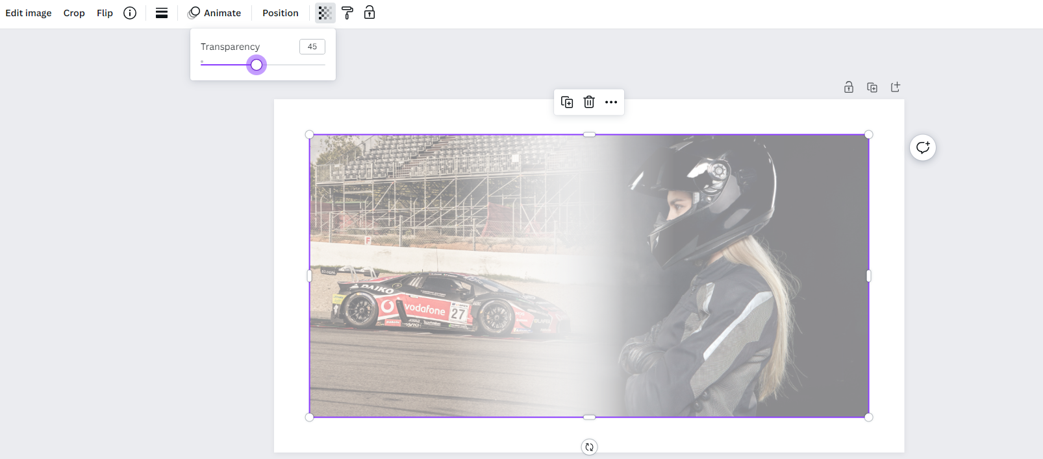Open the Animate panel
The image size is (1043, 459).
pyautogui.click(x=214, y=13)
